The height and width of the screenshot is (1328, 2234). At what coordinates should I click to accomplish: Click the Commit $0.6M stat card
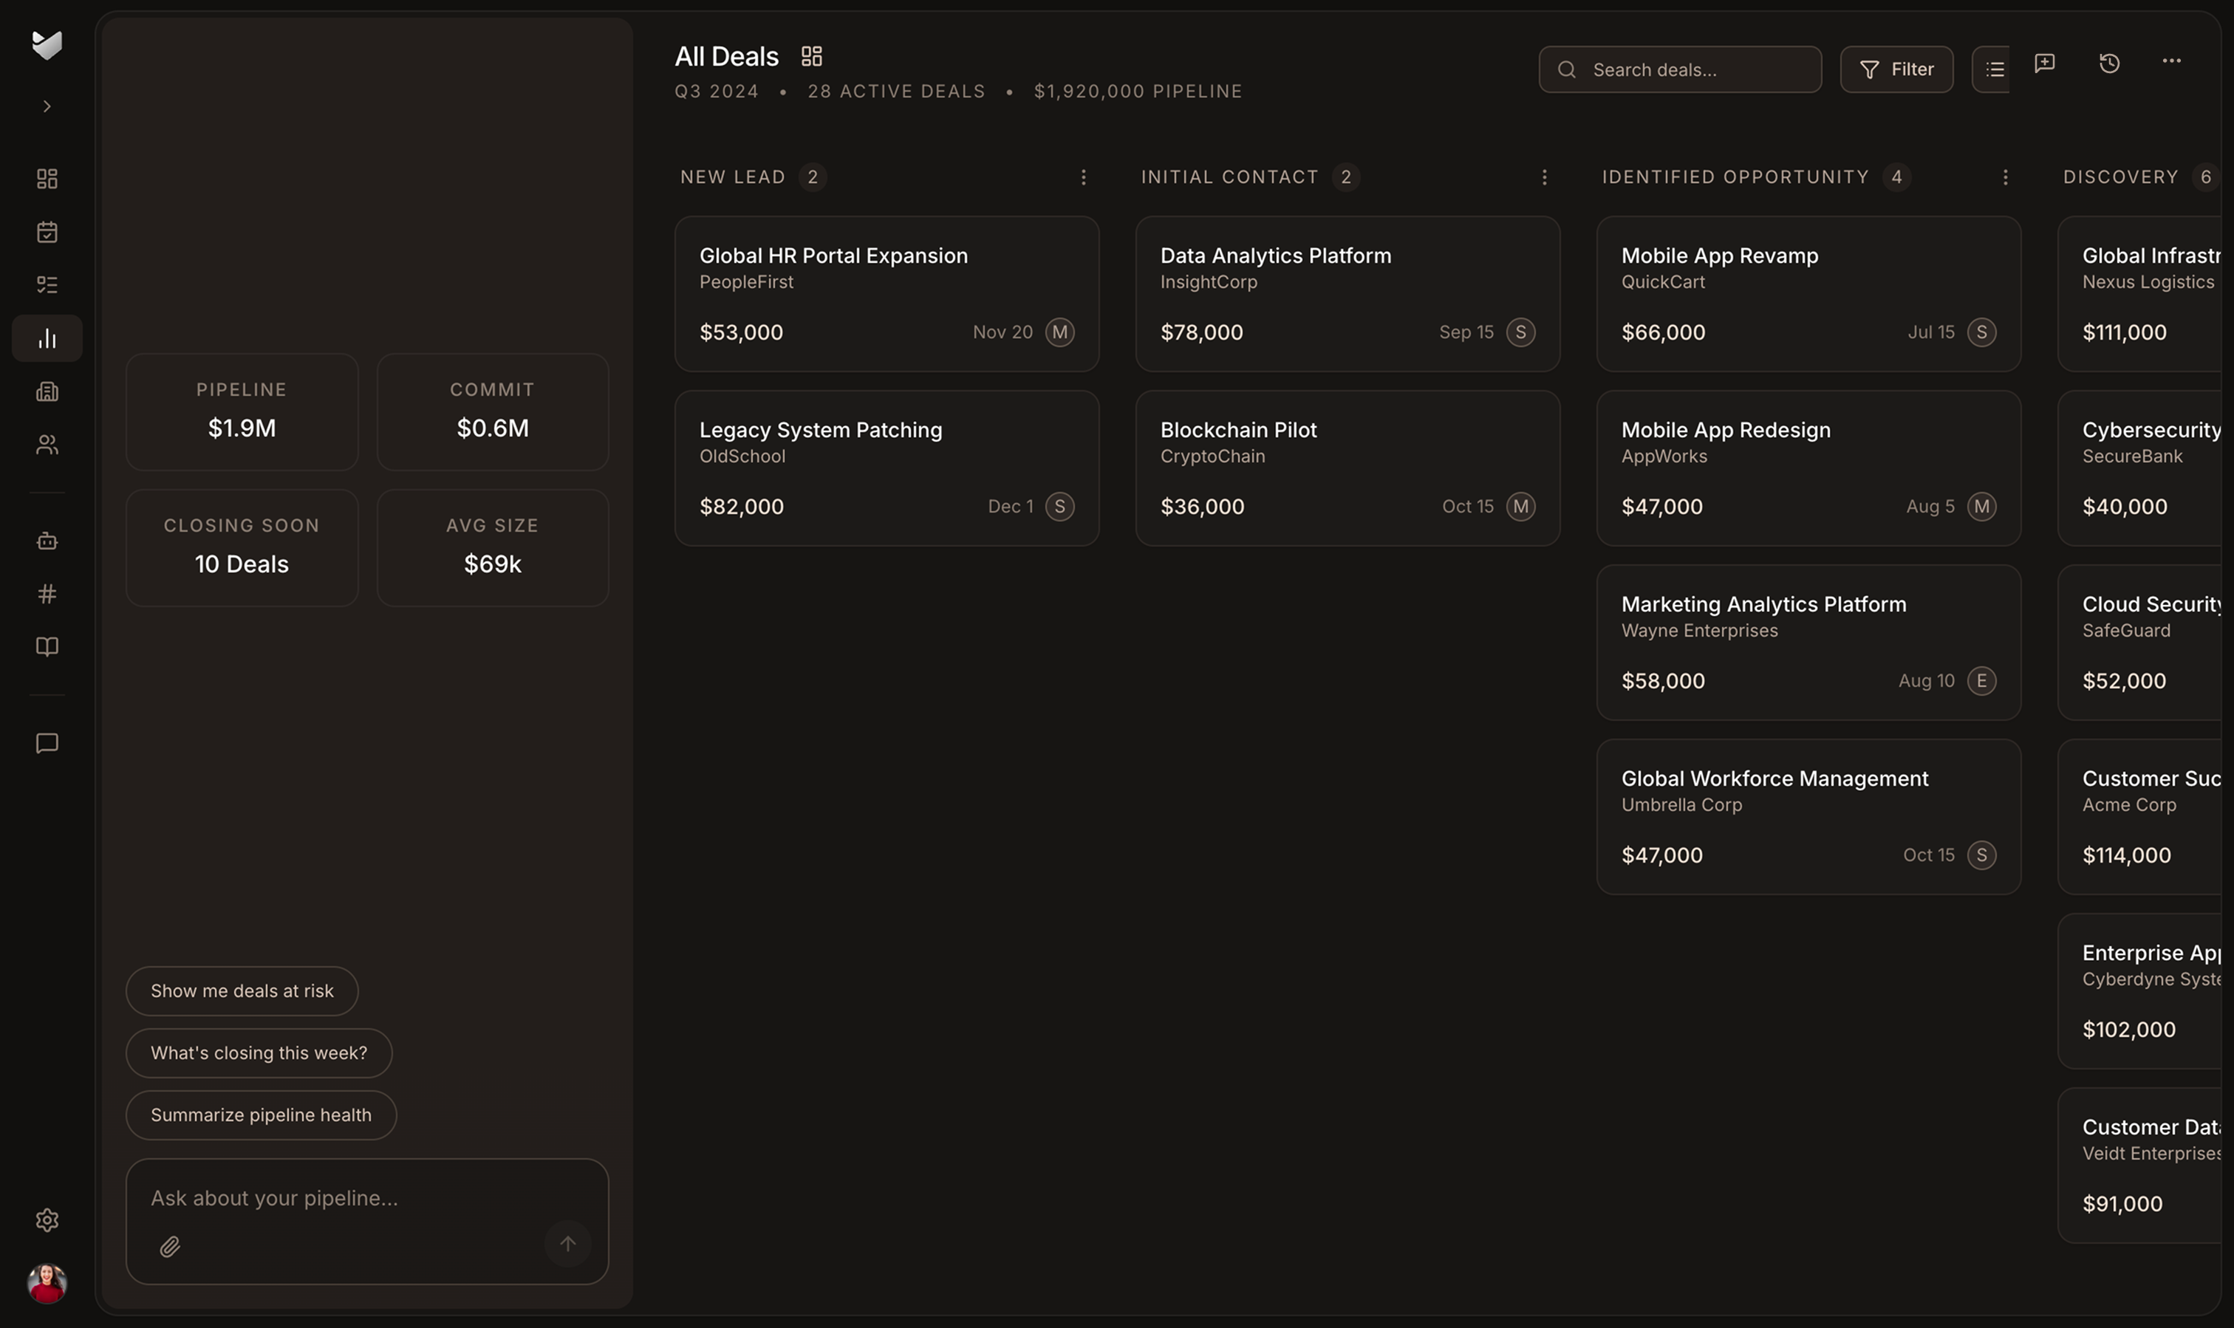pyautogui.click(x=492, y=411)
